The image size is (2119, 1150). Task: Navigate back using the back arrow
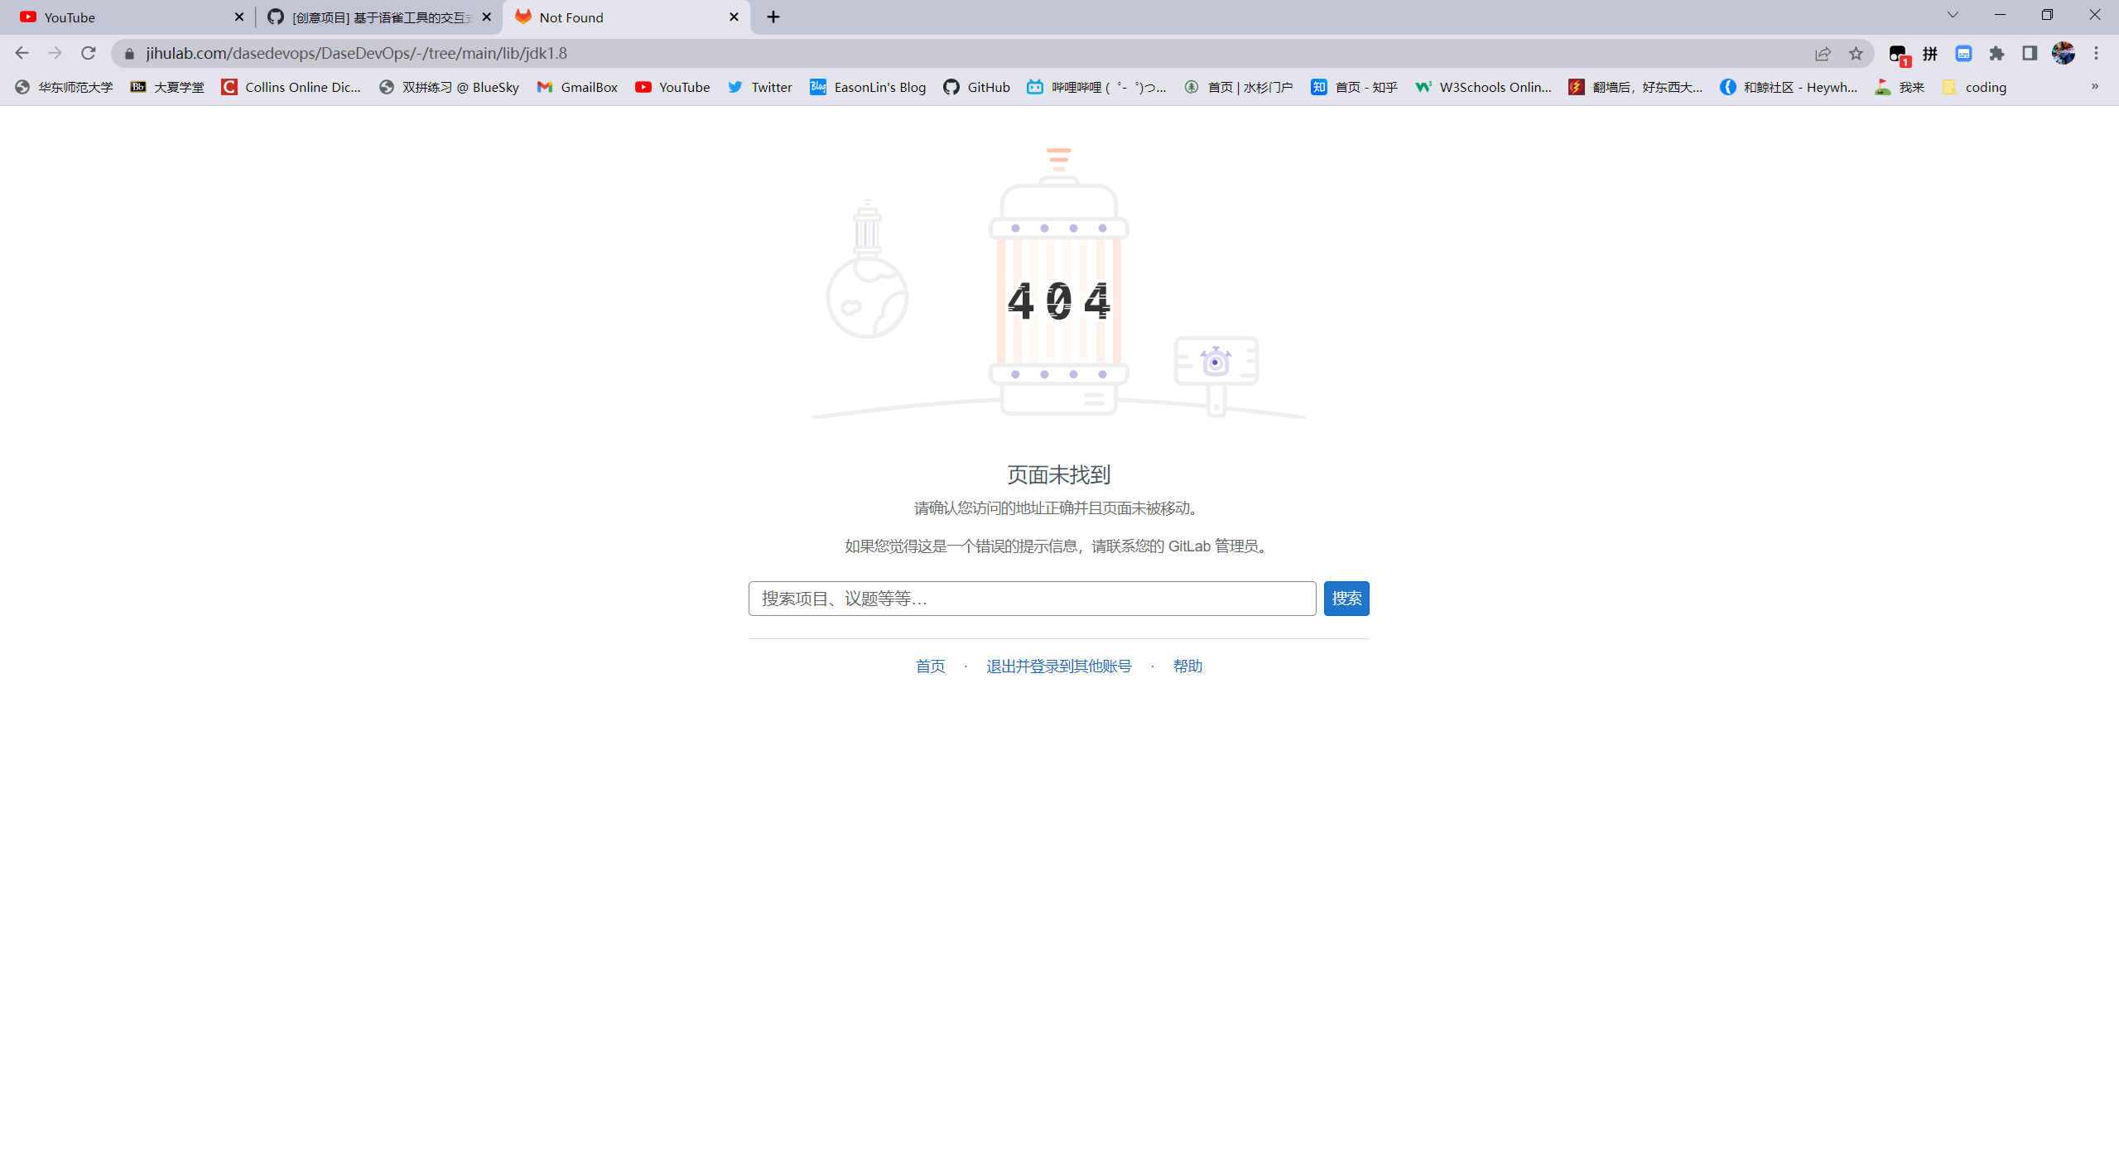21,52
